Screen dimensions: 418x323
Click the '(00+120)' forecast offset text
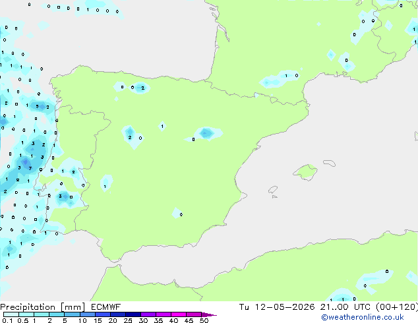point(397,307)
